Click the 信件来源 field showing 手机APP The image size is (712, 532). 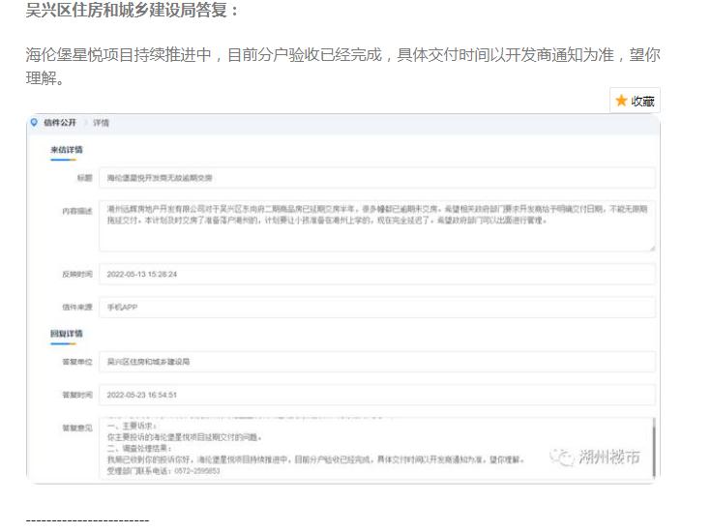377,308
